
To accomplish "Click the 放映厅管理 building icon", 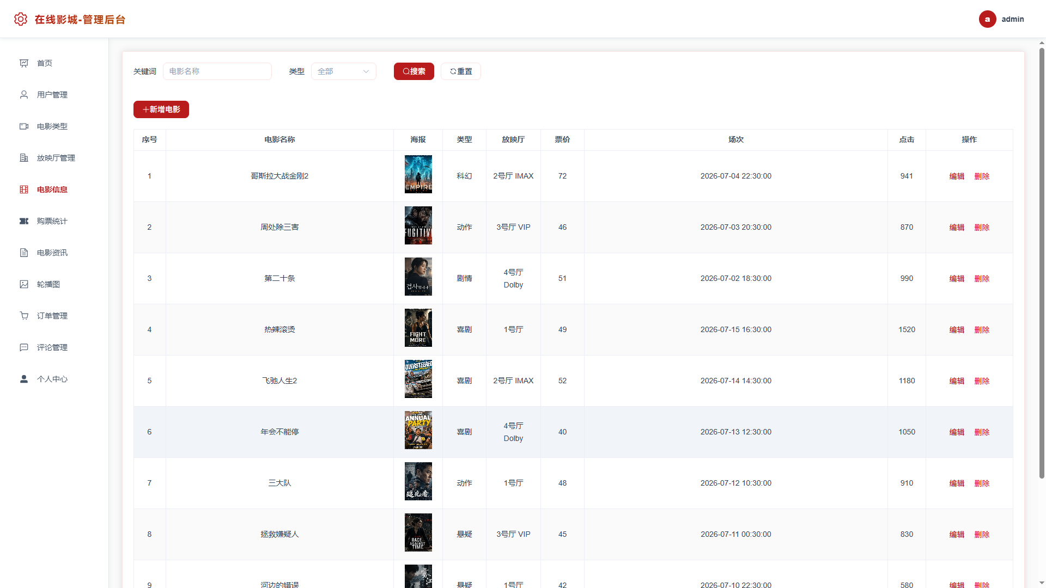I will 24,158.
